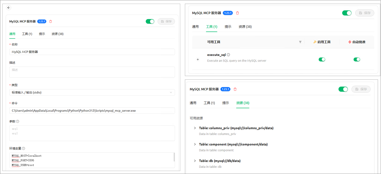Open 资源 (38) tab in Tools panel
The height and width of the screenshot is (174, 381).
click(x=245, y=27)
